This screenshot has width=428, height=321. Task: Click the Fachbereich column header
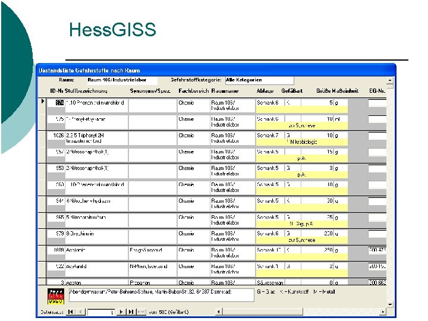(193, 91)
